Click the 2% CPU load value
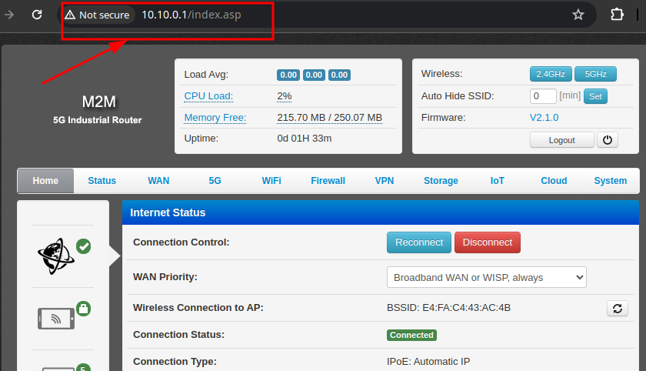The image size is (646, 371). 285,96
